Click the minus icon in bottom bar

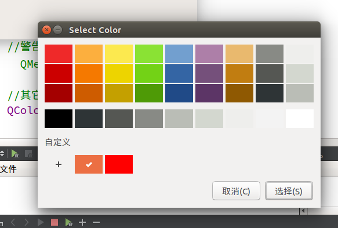[x=96, y=222]
